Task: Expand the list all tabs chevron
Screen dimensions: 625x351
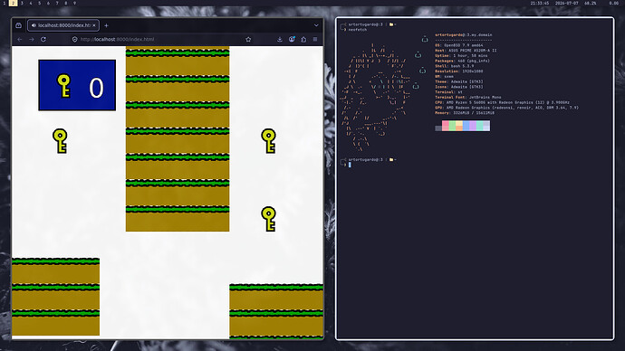Action: click(316, 25)
